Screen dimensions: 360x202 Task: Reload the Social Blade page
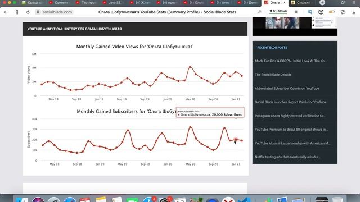coord(28,12)
